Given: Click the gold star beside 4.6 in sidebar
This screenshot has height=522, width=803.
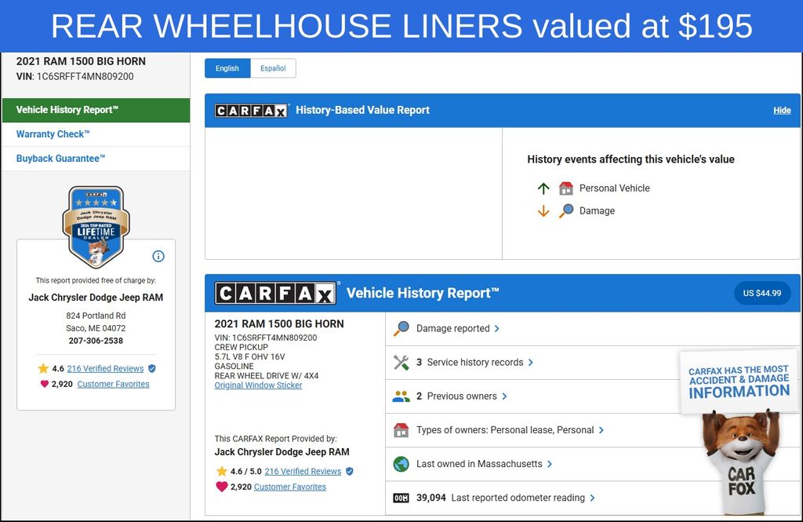Looking at the screenshot, I should point(43,368).
